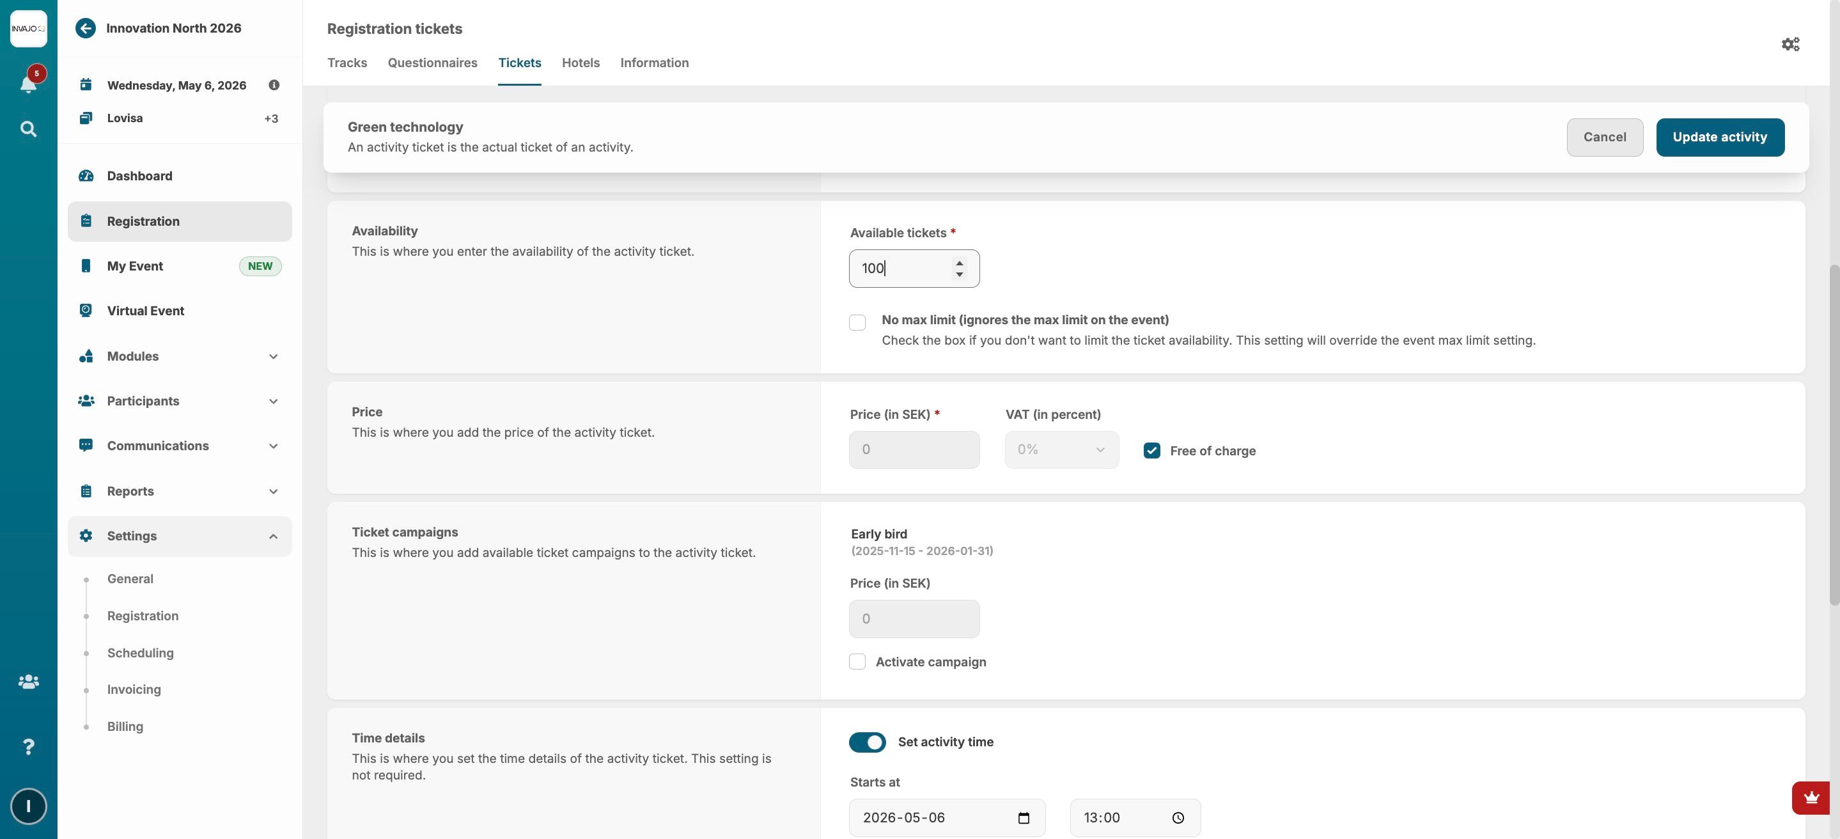Open the notifications bell icon

pos(29,84)
